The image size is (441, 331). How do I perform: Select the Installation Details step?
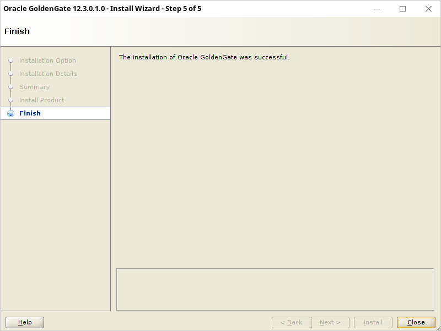[48, 74]
